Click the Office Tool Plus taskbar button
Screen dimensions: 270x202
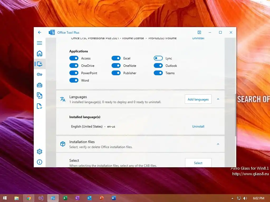pyautogui.click(x=53, y=198)
